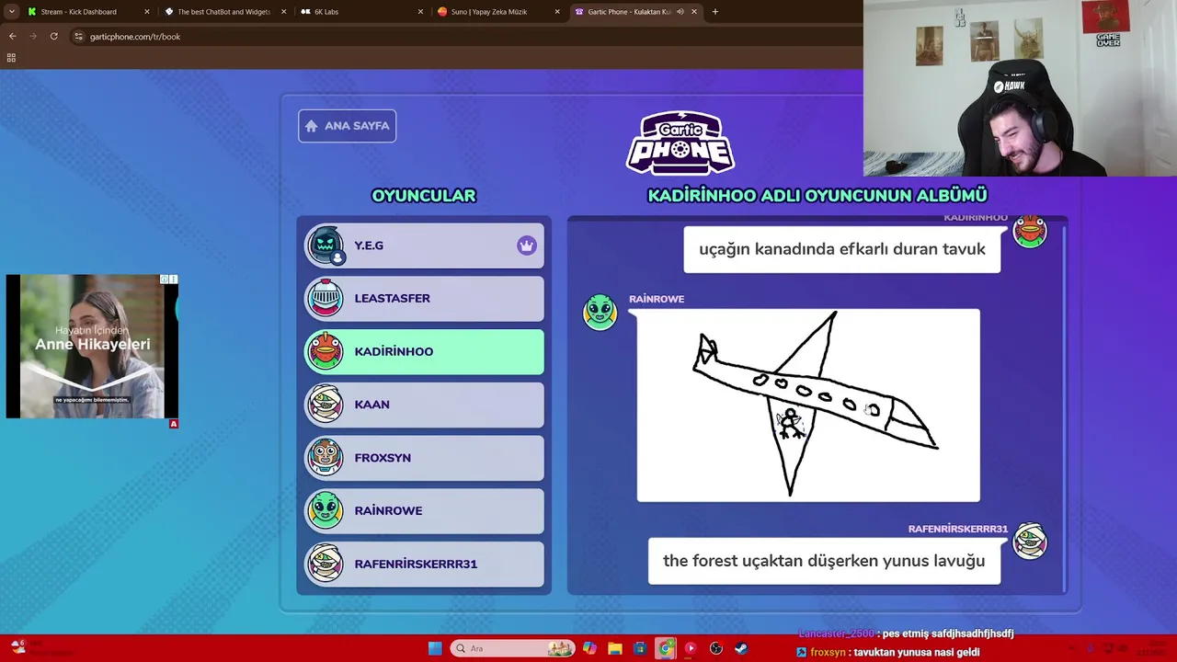
Task: Click the album title 'KADİRİNHOO ADLI OYUNCUNUN ALBÜMÜ'
Action: (x=817, y=196)
